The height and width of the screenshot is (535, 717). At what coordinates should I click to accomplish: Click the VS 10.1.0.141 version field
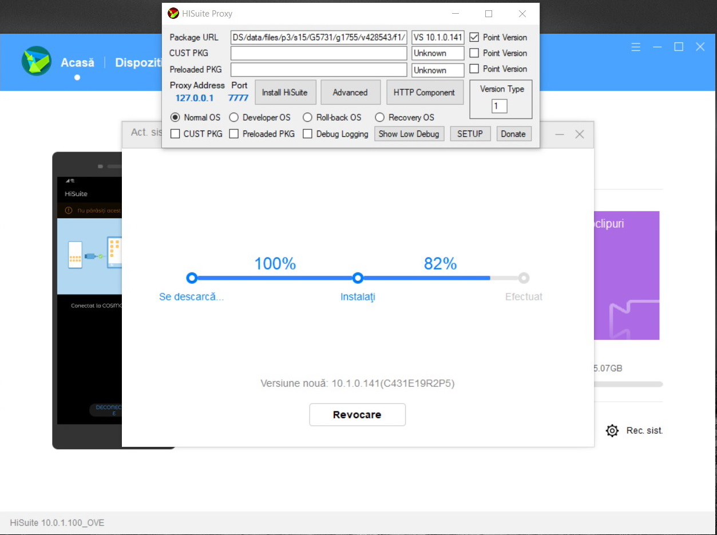tap(438, 38)
